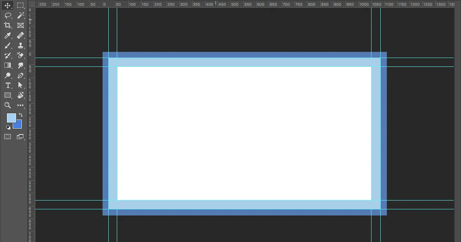461x242 pixels.
Task: Select the Pen tool
Action: 20,75
